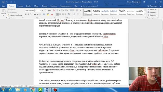Screen dimensions: 163x92
Task: Apply the yellow text highlight color
Action: click(x=48, y=14)
